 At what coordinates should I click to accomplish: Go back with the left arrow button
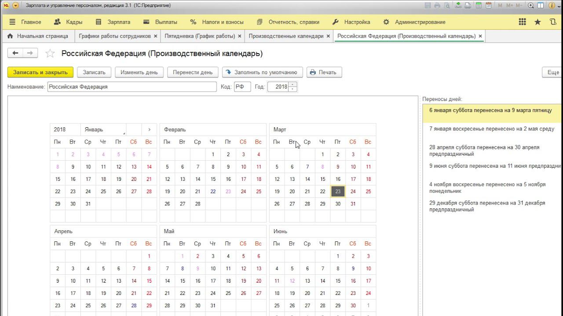[x=15, y=53]
